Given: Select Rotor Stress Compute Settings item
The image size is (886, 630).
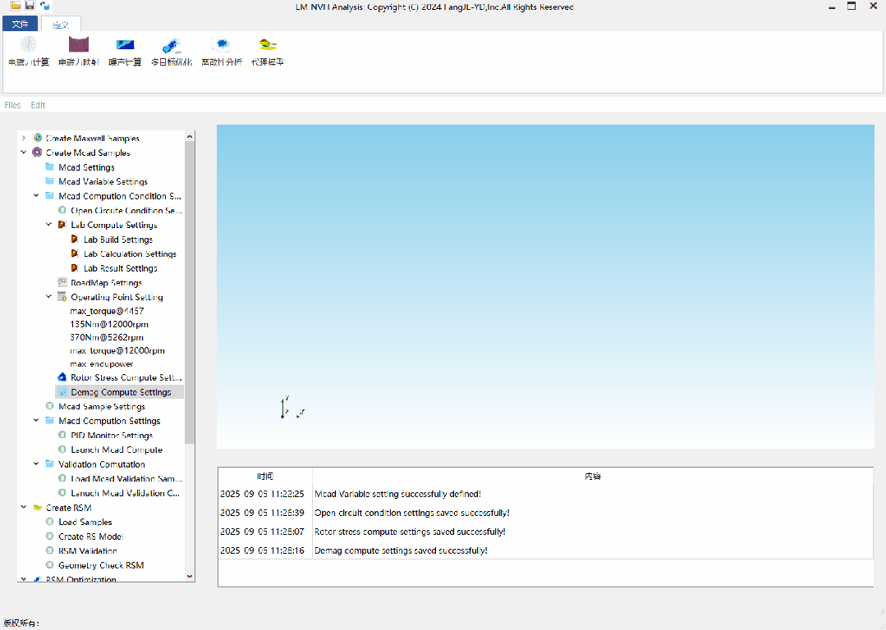Looking at the screenshot, I should [x=126, y=377].
